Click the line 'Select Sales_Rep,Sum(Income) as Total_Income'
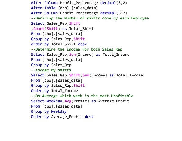182x141 pixels. tap(80, 55)
